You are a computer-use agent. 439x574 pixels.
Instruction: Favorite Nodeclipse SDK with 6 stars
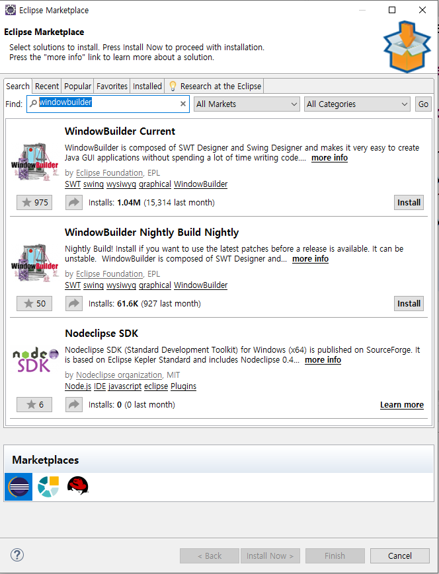pos(34,404)
